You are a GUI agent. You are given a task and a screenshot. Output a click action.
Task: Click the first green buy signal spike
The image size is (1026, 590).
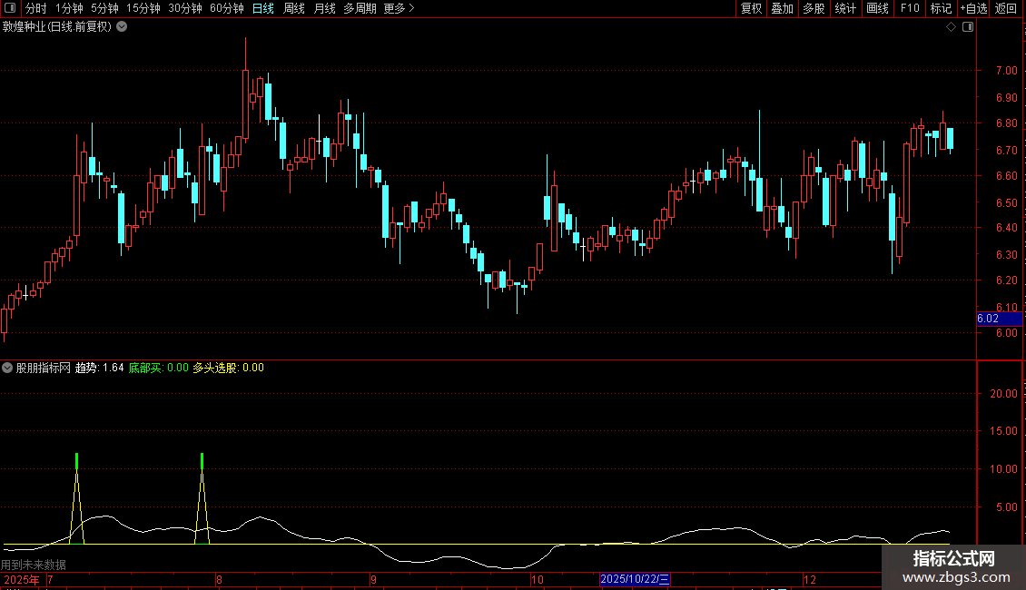tap(76, 461)
